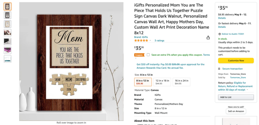Select the first product thumbnail image
Screen dimensions: 259x125
[x=8, y=7]
